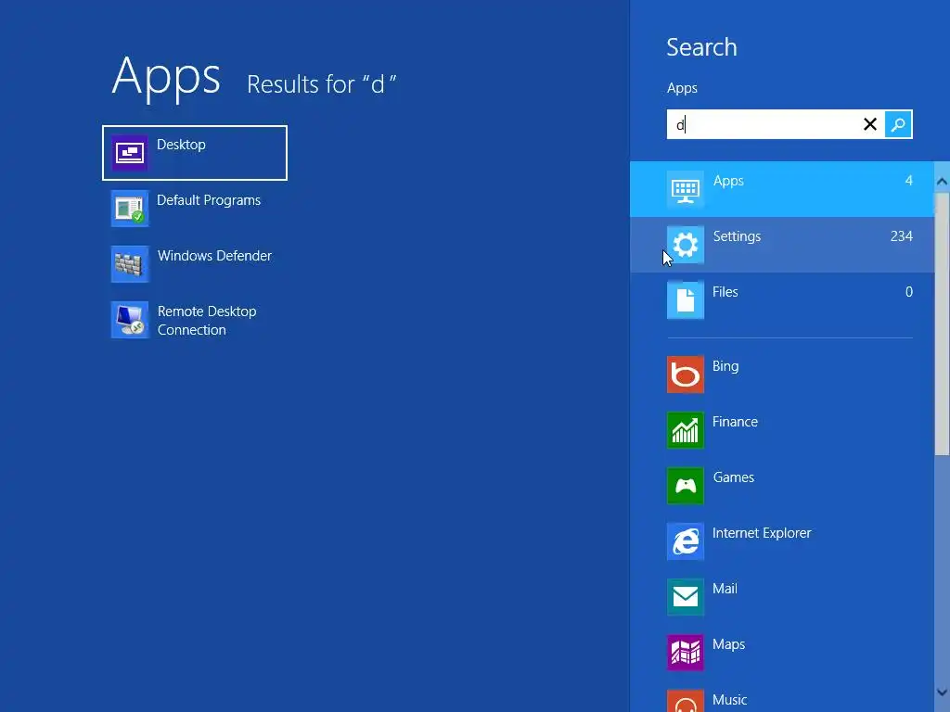Select the Games controller icon
The height and width of the screenshot is (712, 950).
click(x=686, y=486)
